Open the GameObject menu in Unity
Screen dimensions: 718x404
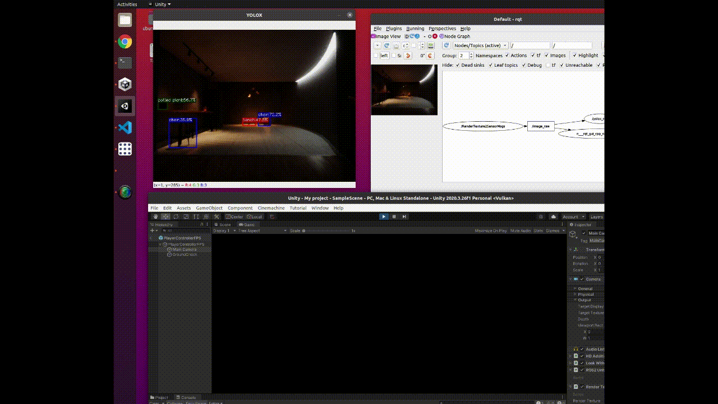pyautogui.click(x=209, y=208)
